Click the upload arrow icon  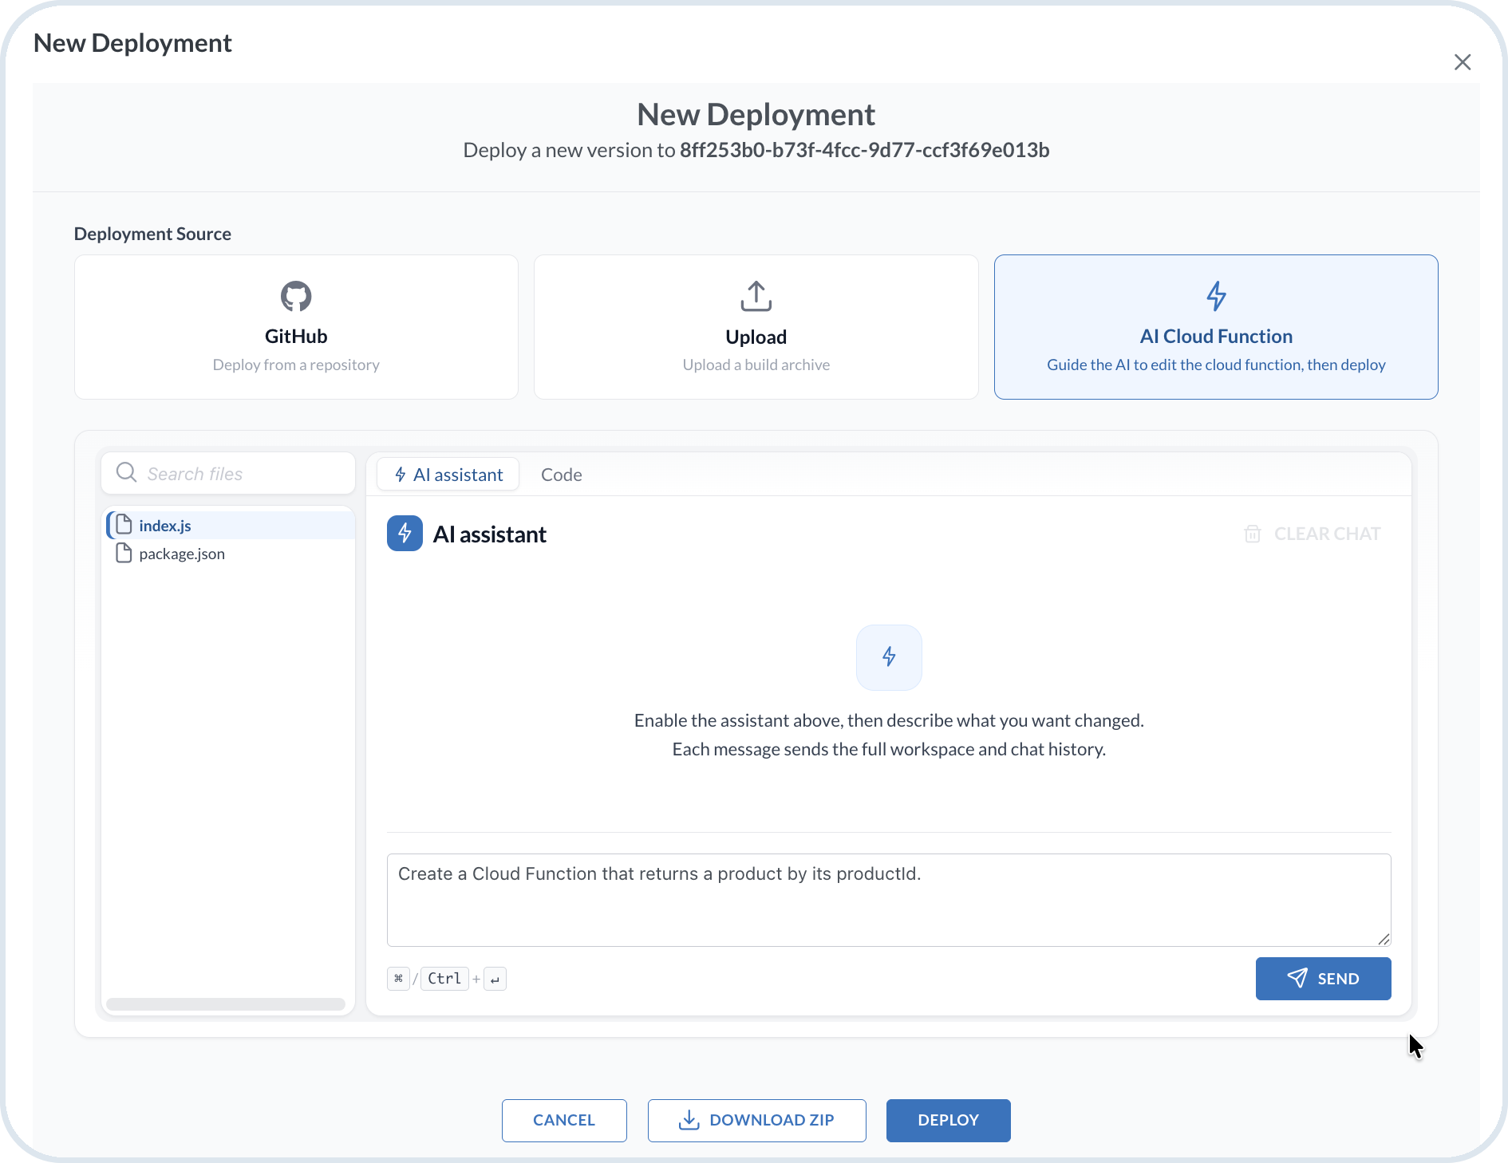756,296
